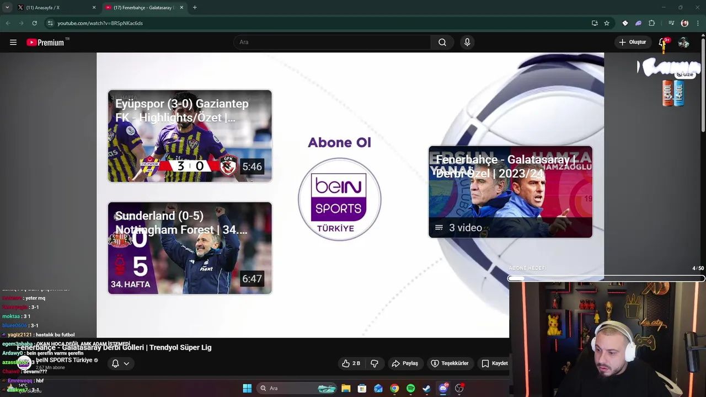Click the address bar URL
This screenshot has height=397, width=706.
tap(100, 23)
